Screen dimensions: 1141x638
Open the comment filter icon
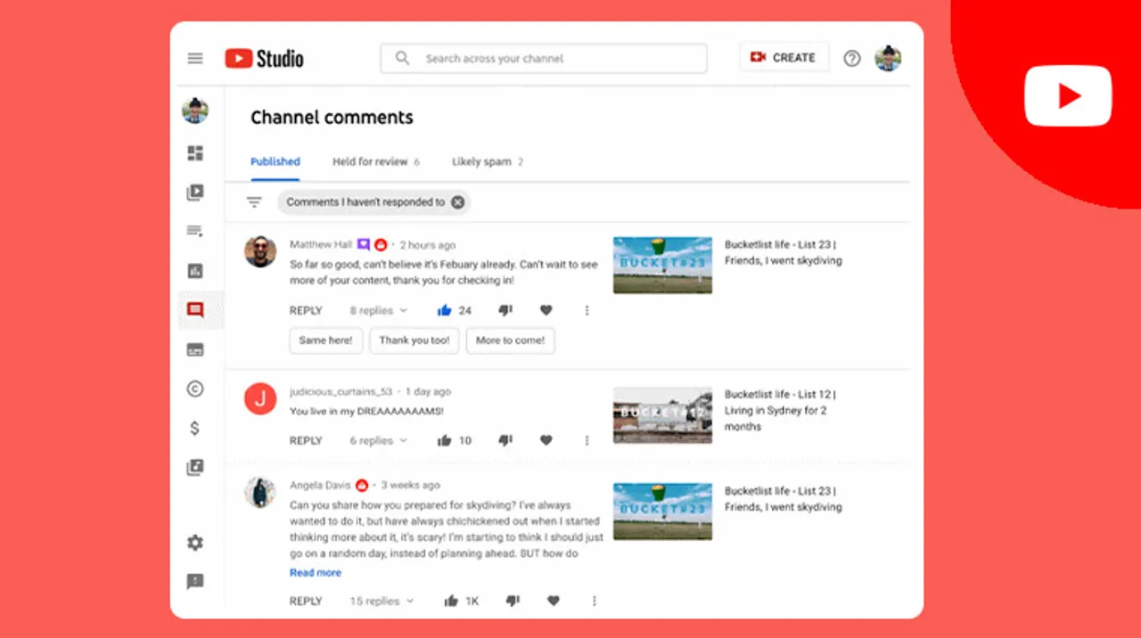pos(254,202)
